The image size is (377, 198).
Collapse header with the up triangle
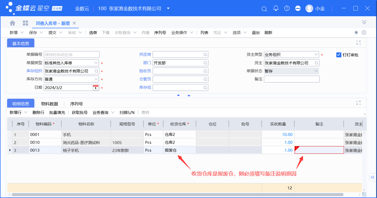coord(189,96)
